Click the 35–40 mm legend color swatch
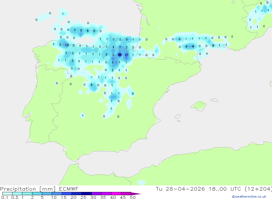Viewport: 272px width, 199px height. click(x=106, y=194)
